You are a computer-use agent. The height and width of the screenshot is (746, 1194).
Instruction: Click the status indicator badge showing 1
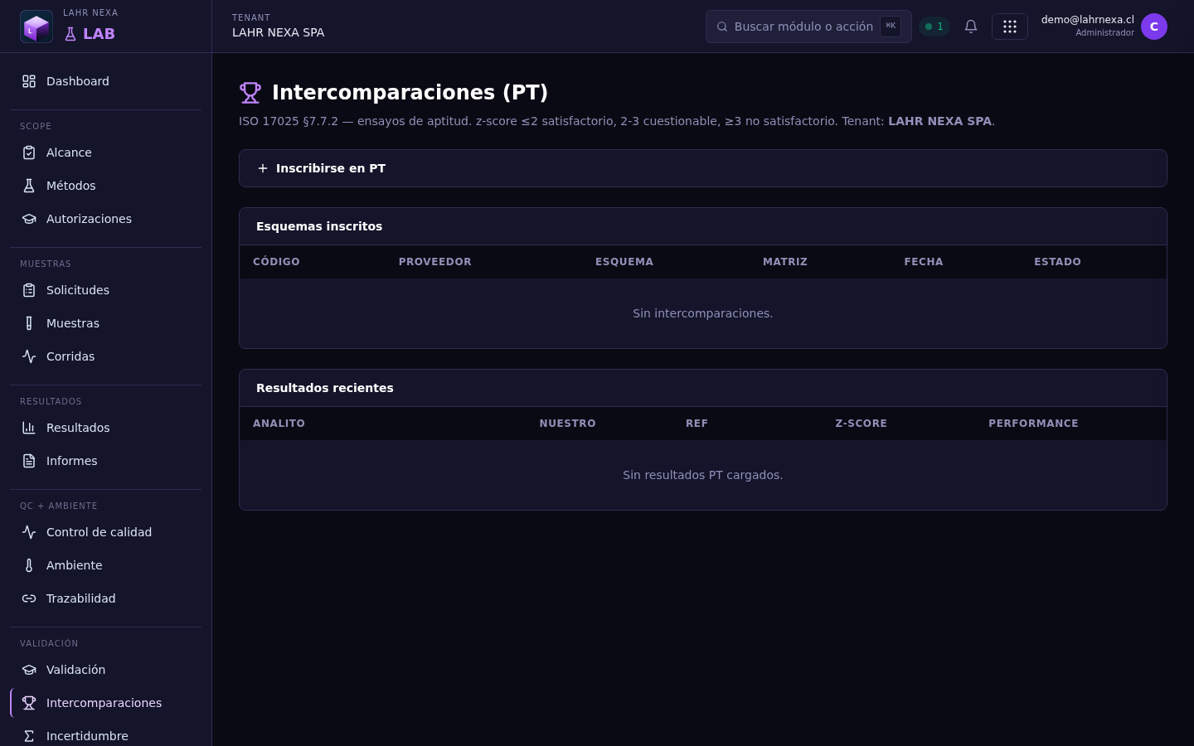[x=934, y=27]
